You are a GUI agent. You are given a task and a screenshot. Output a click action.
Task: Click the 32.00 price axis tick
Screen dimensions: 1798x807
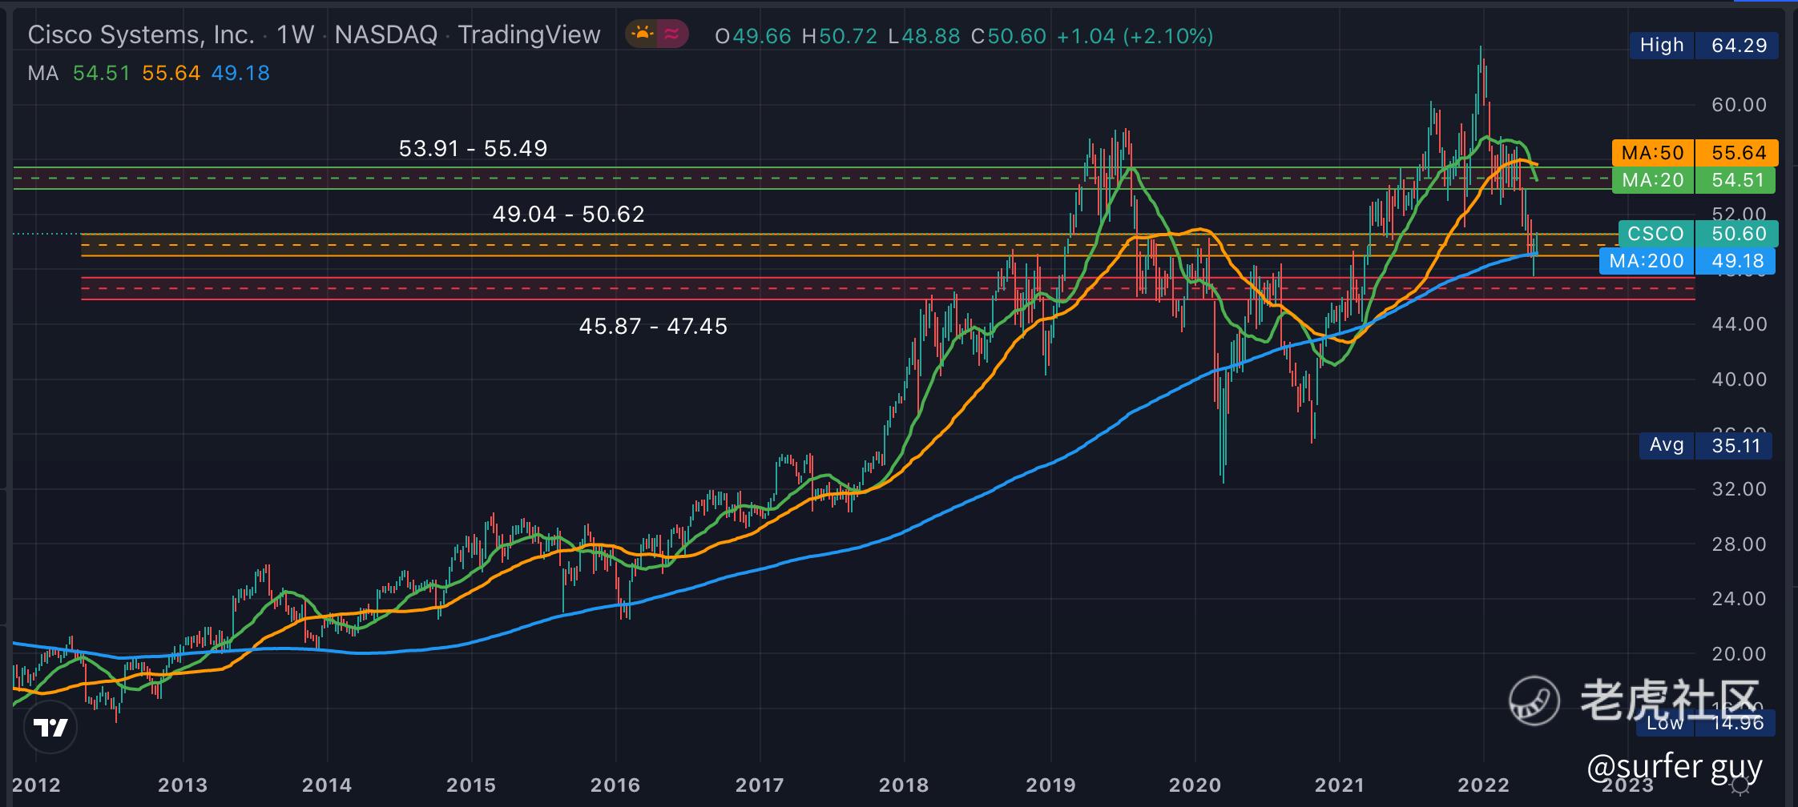1739,489
